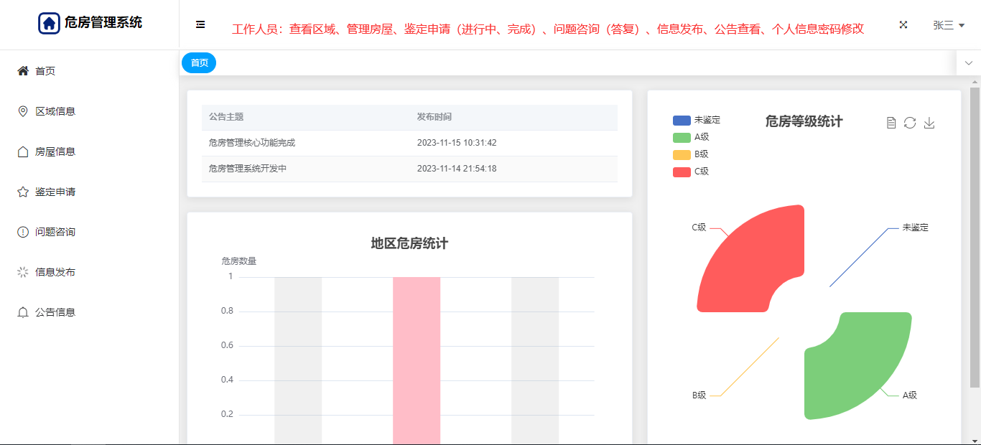Toggle the A级 legend series visibility

tap(691, 137)
